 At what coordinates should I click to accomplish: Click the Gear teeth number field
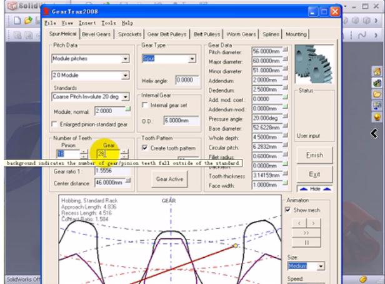109,154
